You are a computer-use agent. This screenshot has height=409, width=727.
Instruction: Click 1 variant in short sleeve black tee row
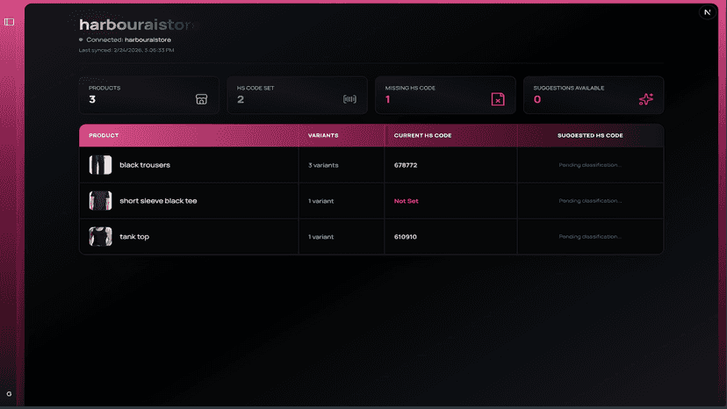click(x=320, y=201)
